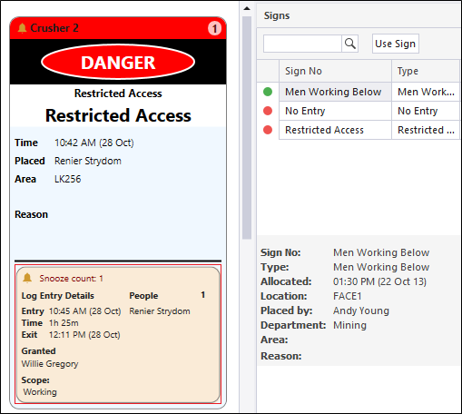Click red status dot for Restricted Access row
Viewport: 462px width, 414px height.
[268, 130]
